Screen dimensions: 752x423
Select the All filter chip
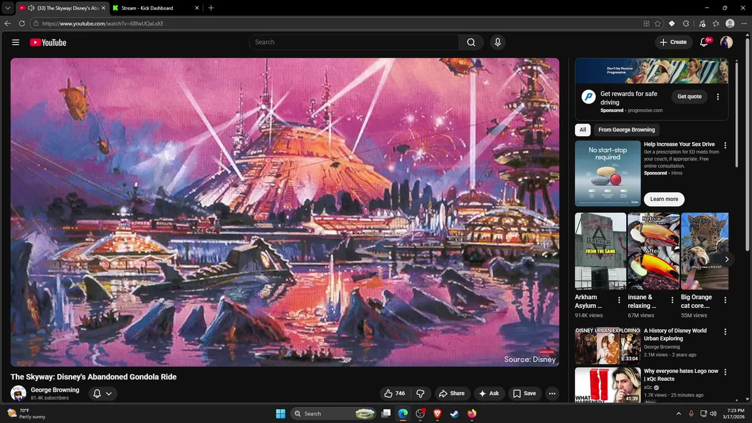583,130
